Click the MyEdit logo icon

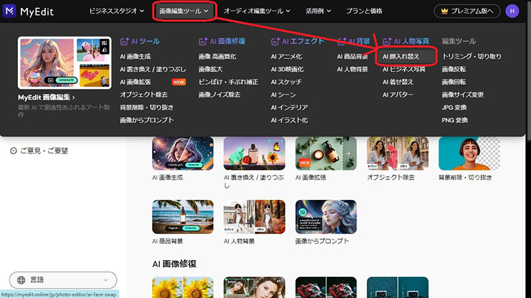point(9,11)
